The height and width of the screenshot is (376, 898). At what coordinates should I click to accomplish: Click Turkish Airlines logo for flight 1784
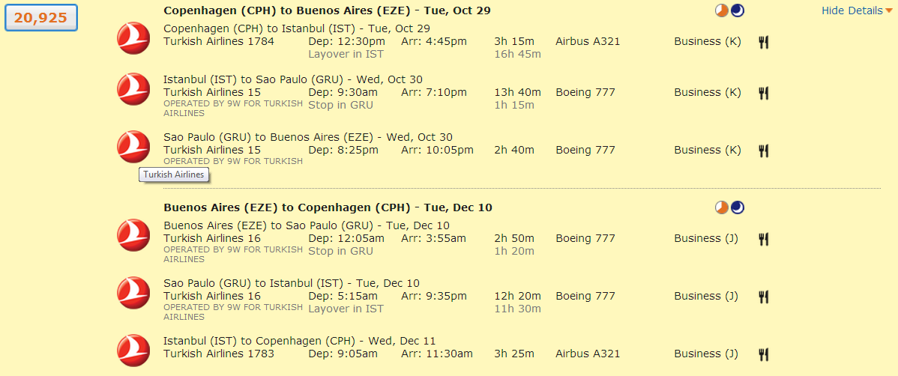133,38
